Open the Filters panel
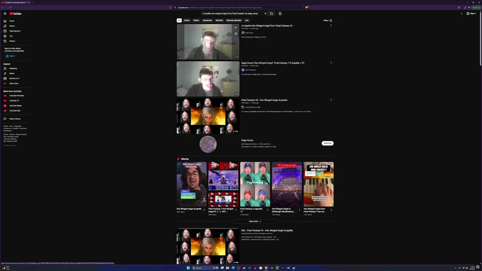This screenshot has width=482, height=271. click(x=328, y=20)
